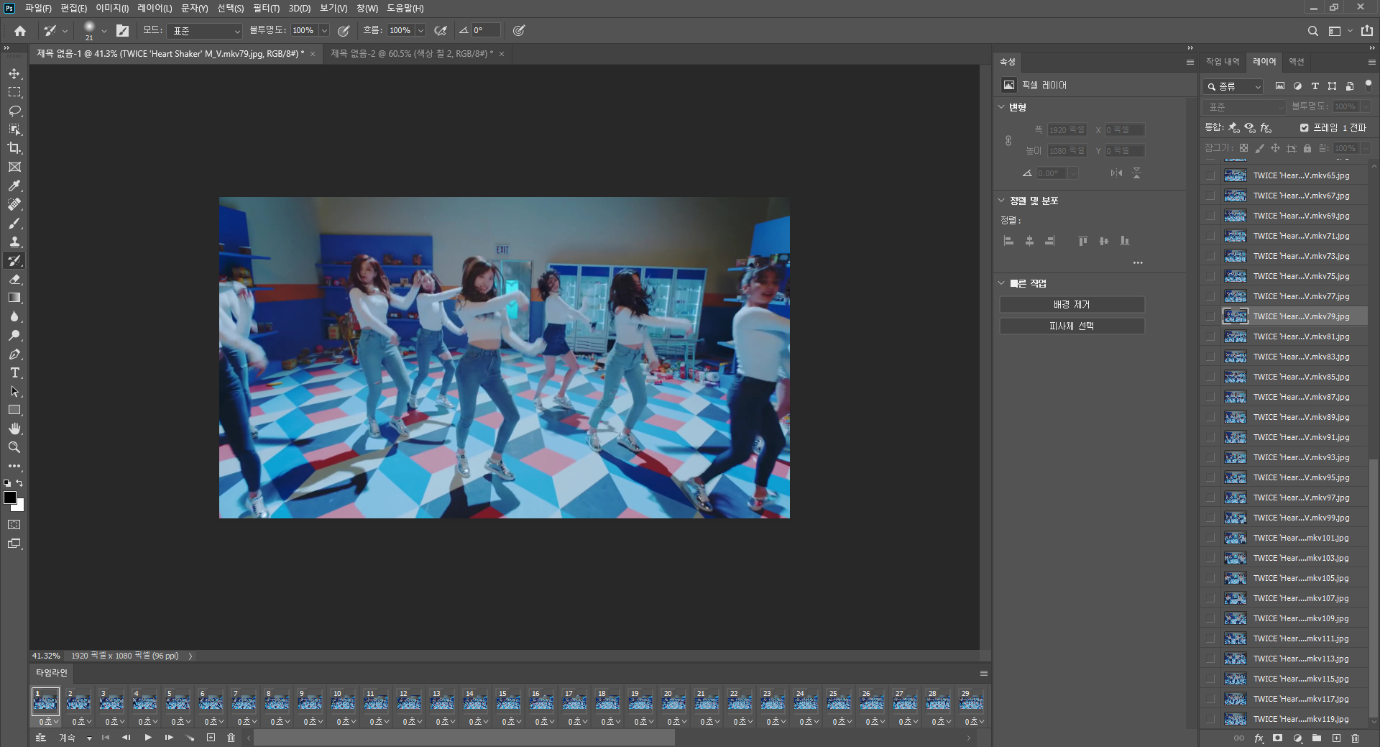Delete layer with the trash icon in Layers panel
This screenshot has height=747, width=1380.
click(1355, 738)
